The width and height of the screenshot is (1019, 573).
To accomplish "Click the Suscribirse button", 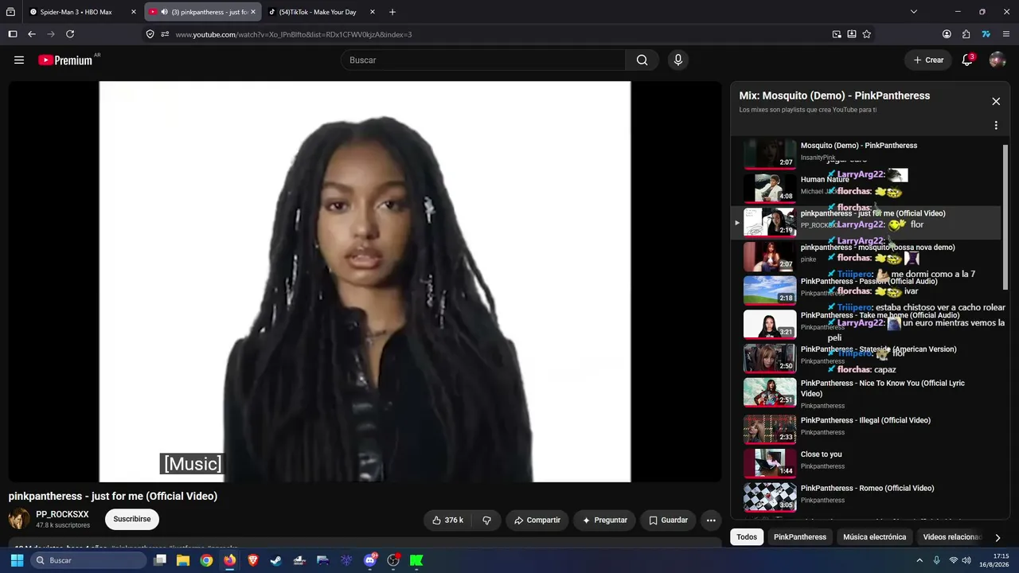I will click(132, 519).
